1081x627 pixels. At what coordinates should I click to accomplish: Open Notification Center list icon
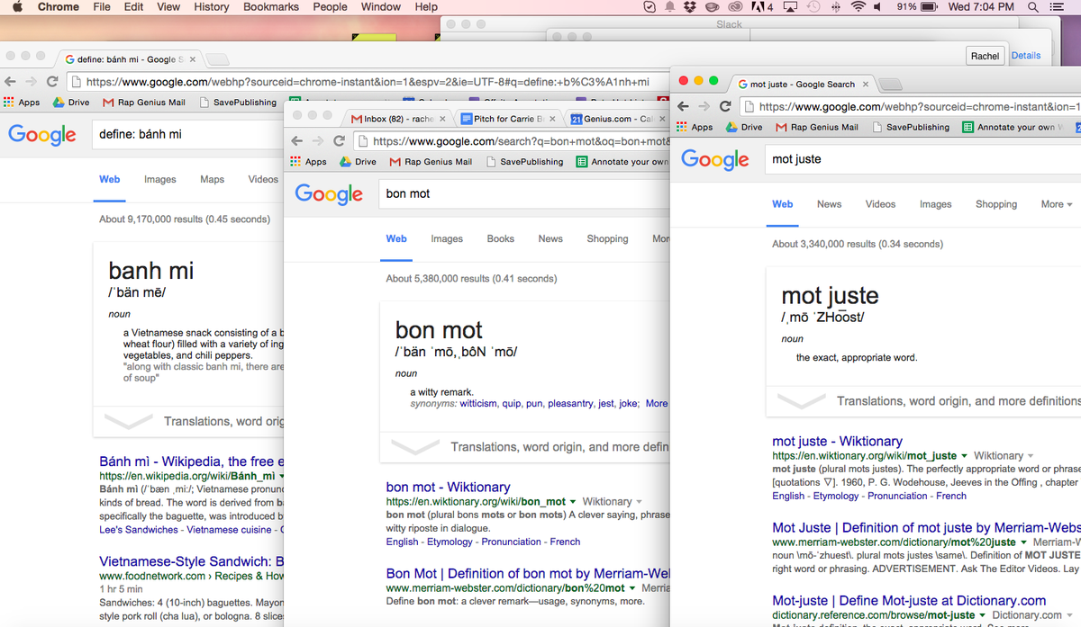[x=1057, y=7]
